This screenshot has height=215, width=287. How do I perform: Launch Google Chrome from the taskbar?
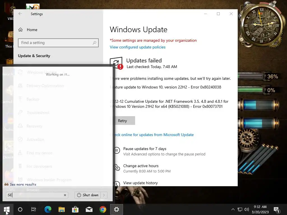click(x=103, y=209)
